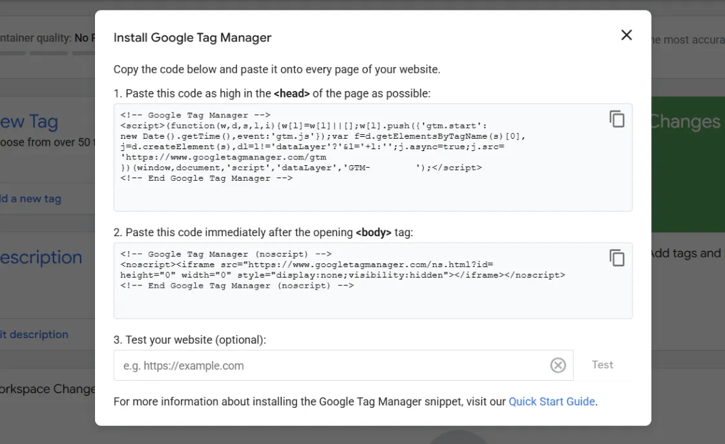Click the green Changes card in background
The height and width of the screenshot is (444, 725).
688,164
